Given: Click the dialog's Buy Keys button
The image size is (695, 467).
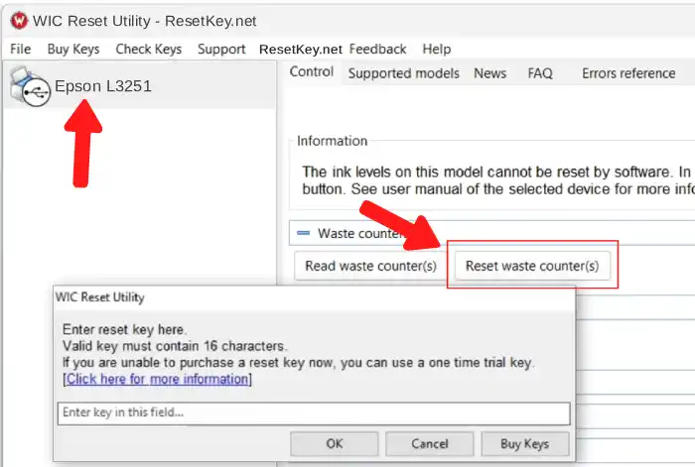Looking at the screenshot, I should point(525,443).
